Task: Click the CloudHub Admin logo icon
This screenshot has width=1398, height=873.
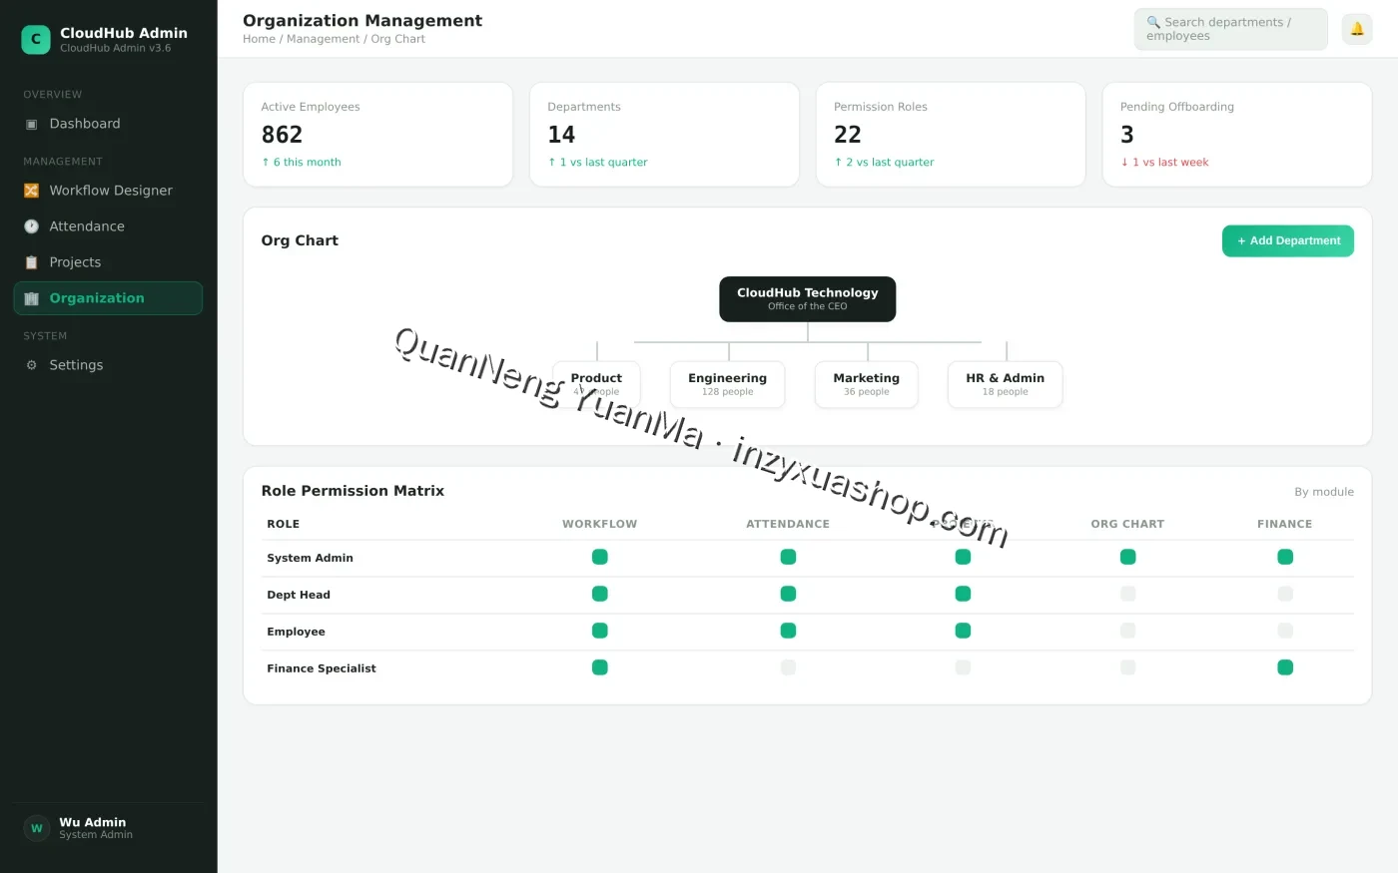Action: (x=36, y=39)
